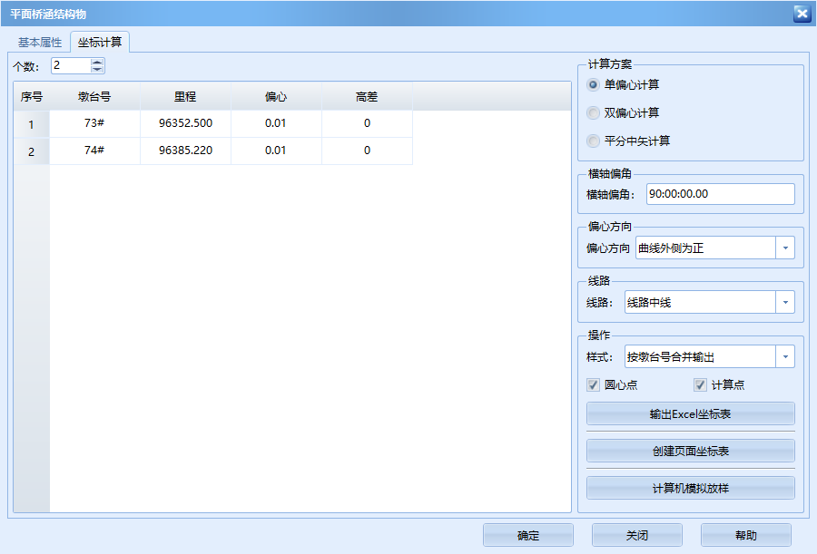Close the 平面桥涵结构物 dialog window
Image resolution: width=817 pixels, height=554 pixels.
click(x=801, y=13)
